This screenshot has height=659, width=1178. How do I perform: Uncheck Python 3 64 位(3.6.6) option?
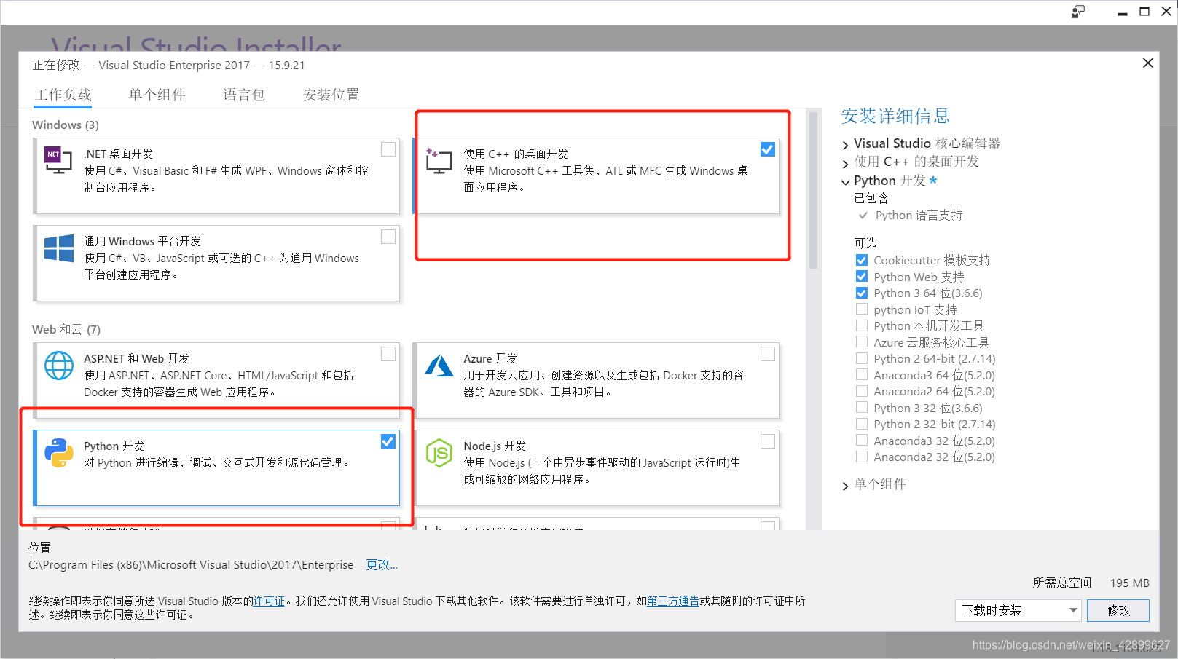click(x=862, y=293)
